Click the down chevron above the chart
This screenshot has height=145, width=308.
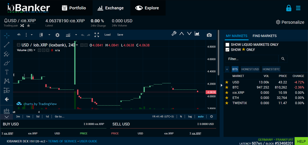click(189, 34)
